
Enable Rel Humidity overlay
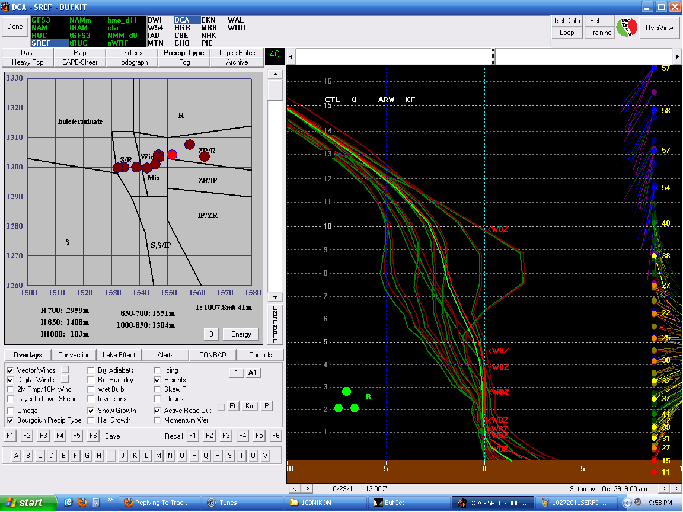point(91,380)
